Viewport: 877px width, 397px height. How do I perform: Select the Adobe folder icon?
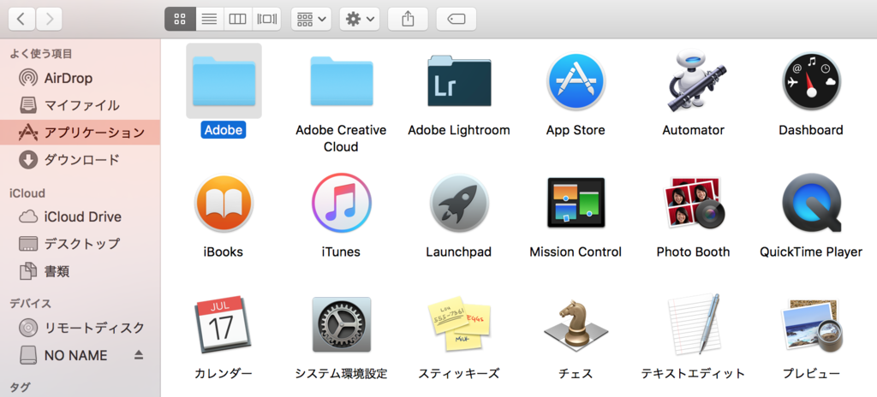pyautogui.click(x=224, y=81)
